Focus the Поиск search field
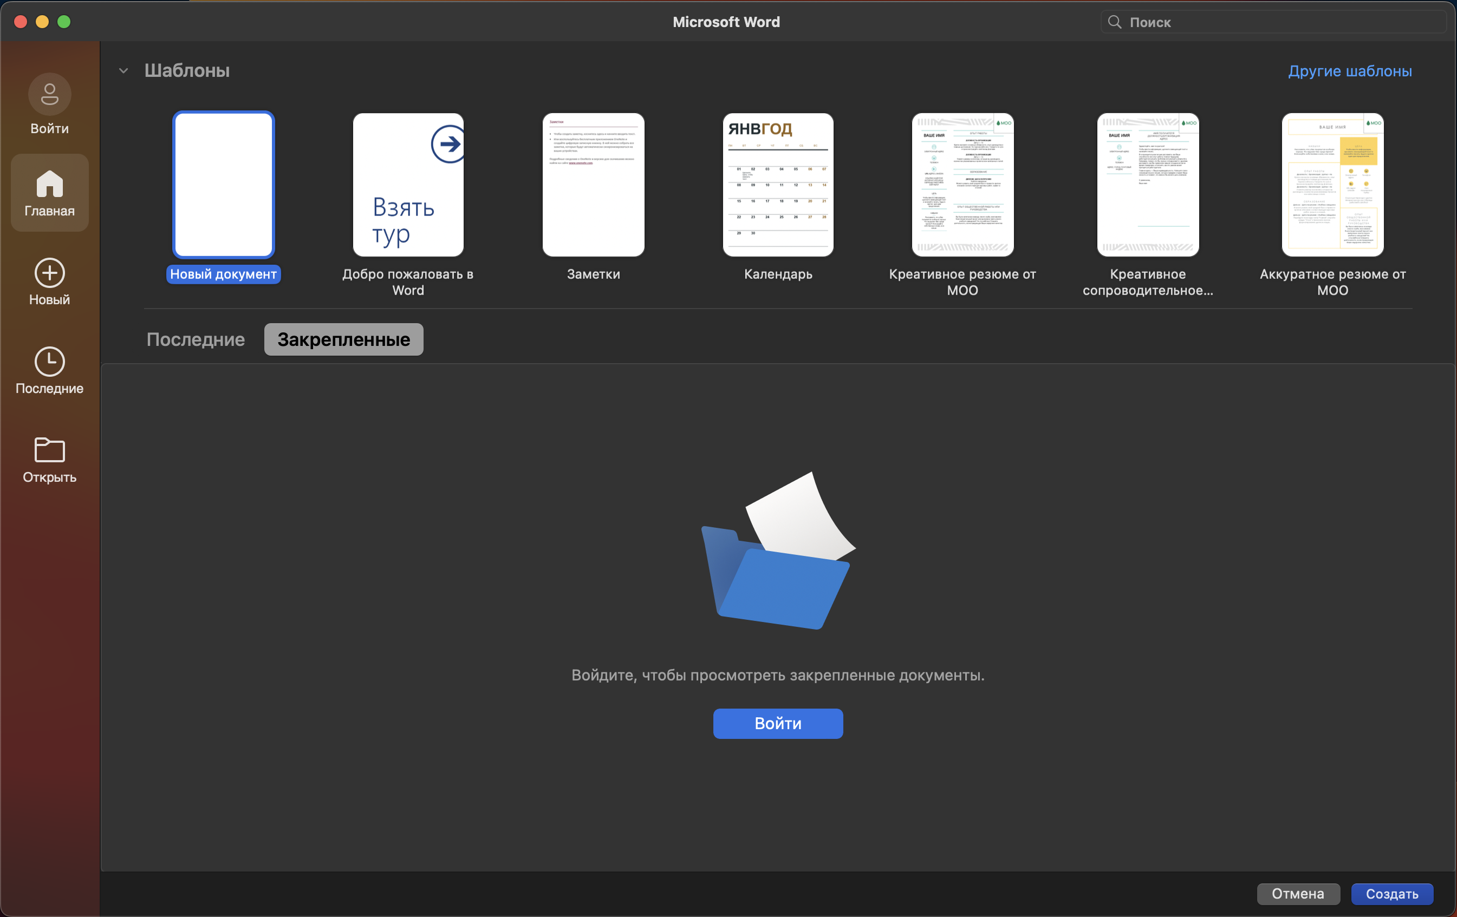The height and width of the screenshot is (917, 1457). click(x=1273, y=22)
